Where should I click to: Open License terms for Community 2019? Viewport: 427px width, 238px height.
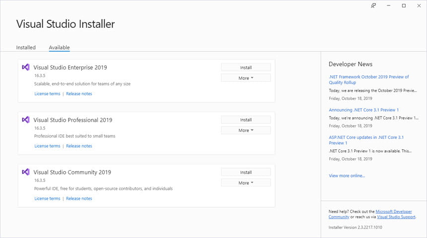point(47,198)
